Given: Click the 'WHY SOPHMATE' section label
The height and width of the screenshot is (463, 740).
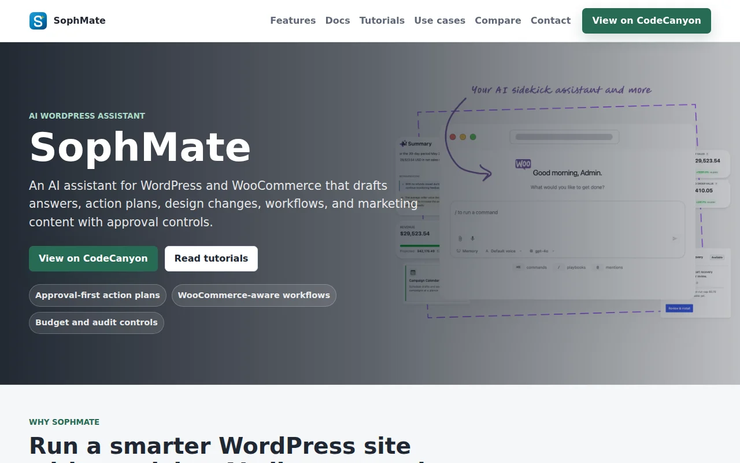Looking at the screenshot, I should tap(64, 422).
